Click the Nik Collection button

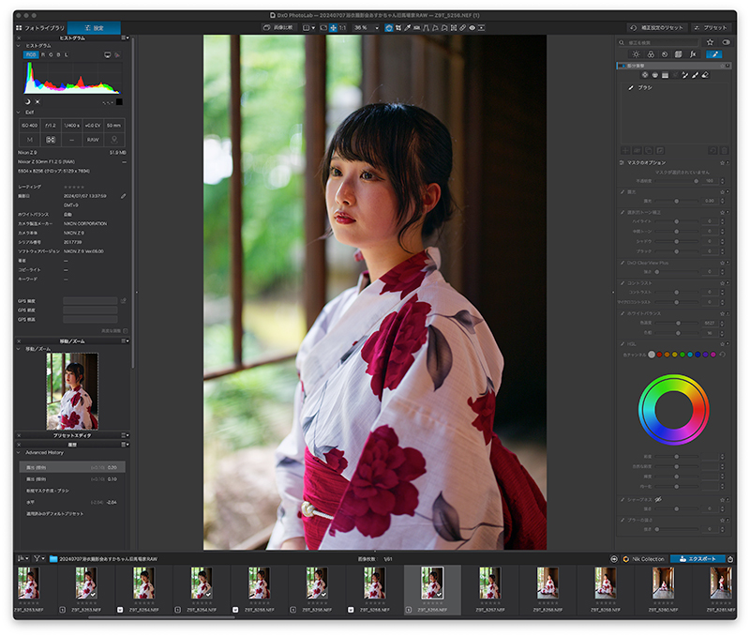tap(644, 558)
